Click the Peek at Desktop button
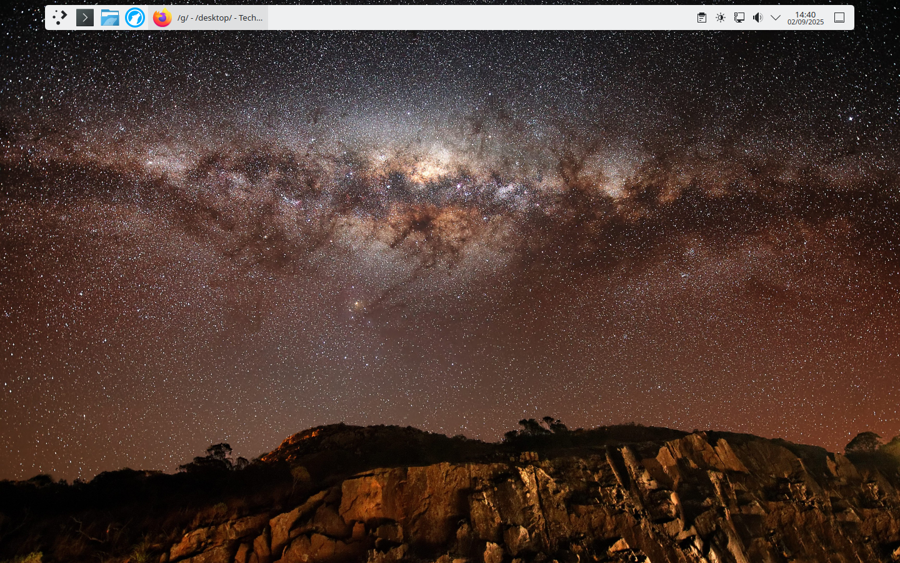 pos(839,18)
